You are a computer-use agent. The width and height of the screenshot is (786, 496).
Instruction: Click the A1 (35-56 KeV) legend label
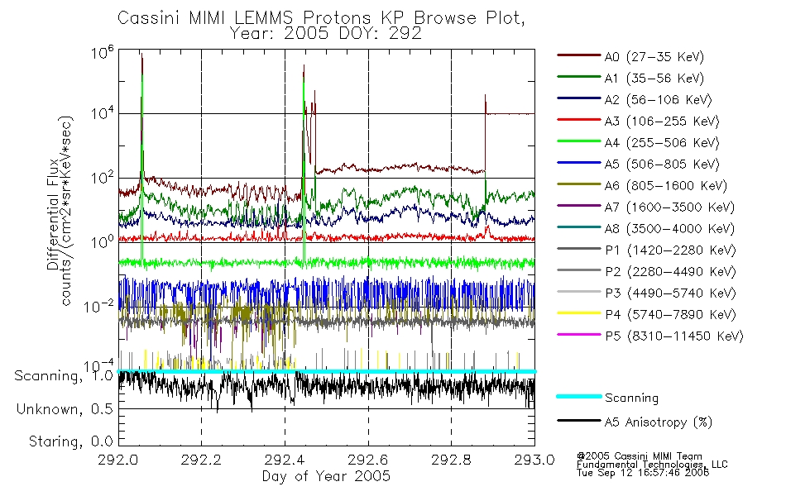[x=654, y=79]
